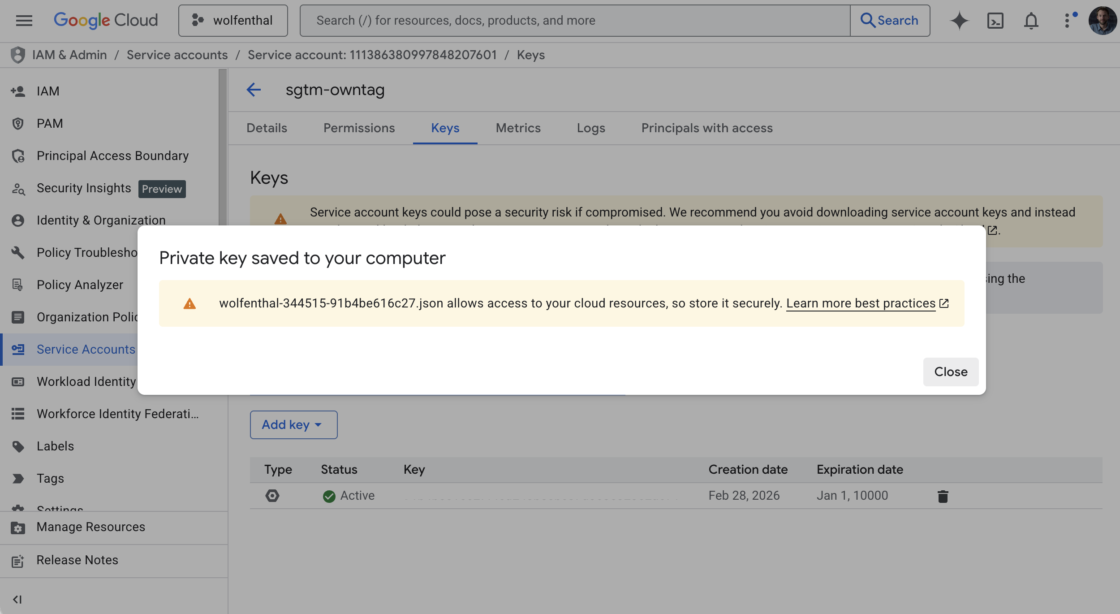1120x614 pixels.
Task: Click the Gemini AI sparkle icon
Action: tap(959, 21)
